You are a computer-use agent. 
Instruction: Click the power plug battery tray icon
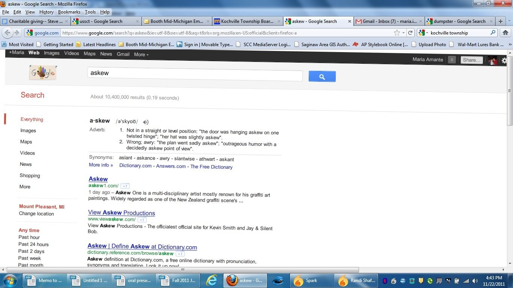(x=457, y=280)
